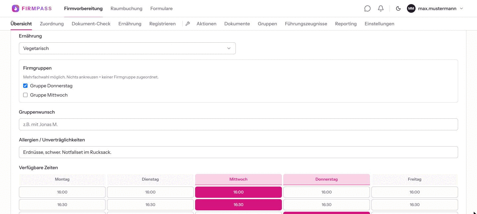Open the Reporting tab
477x214 pixels.
346,24
